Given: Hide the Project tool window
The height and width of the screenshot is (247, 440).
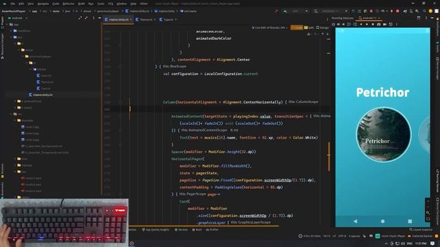Looking at the screenshot, I should click(100, 18).
